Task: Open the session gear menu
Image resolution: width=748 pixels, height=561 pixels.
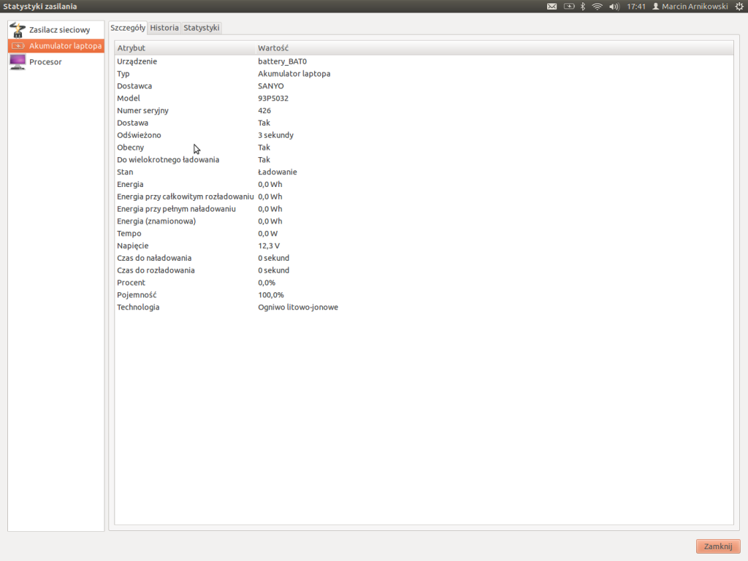Action: pyautogui.click(x=739, y=6)
